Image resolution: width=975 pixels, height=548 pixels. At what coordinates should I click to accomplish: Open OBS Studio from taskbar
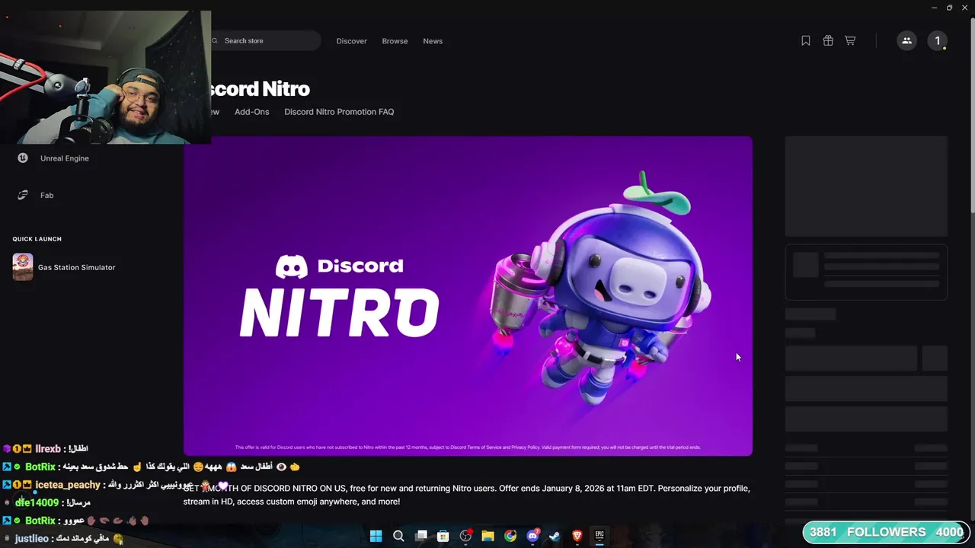coord(465,536)
